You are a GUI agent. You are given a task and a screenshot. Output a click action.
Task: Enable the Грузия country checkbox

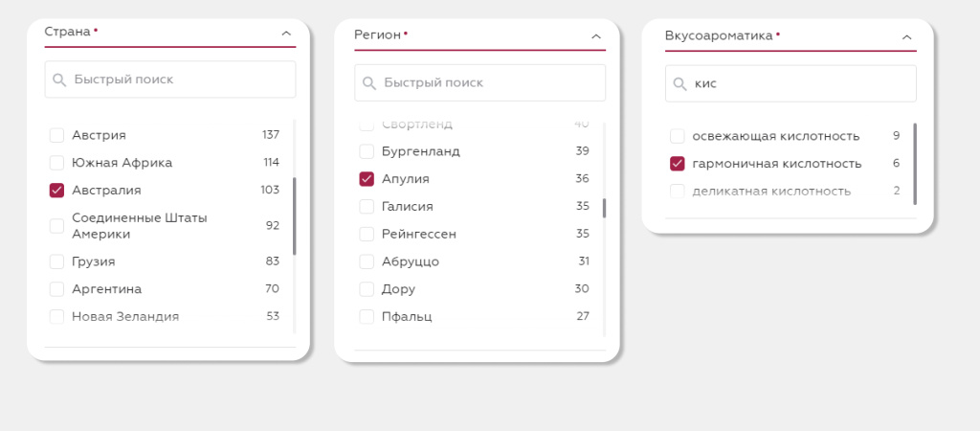[x=56, y=261]
